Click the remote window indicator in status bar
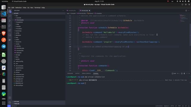 point(9,106)
